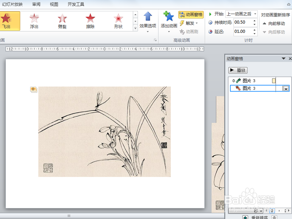
Task: Click the 播放 play button in animation pane
Action: pyautogui.click(x=238, y=70)
